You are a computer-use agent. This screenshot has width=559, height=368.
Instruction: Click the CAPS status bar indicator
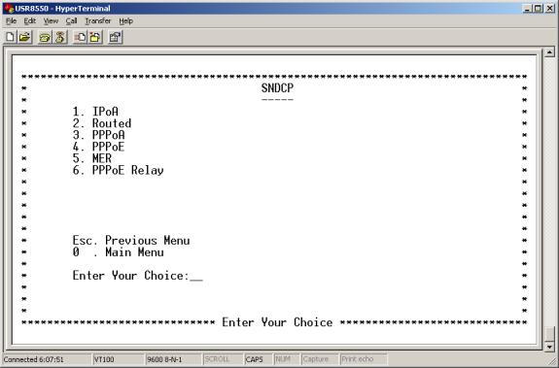[254, 359]
